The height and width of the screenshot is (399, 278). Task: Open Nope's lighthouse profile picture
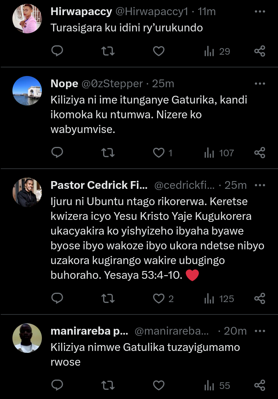tap(27, 91)
